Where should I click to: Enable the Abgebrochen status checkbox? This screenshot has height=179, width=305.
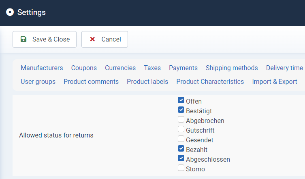tap(181, 120)
